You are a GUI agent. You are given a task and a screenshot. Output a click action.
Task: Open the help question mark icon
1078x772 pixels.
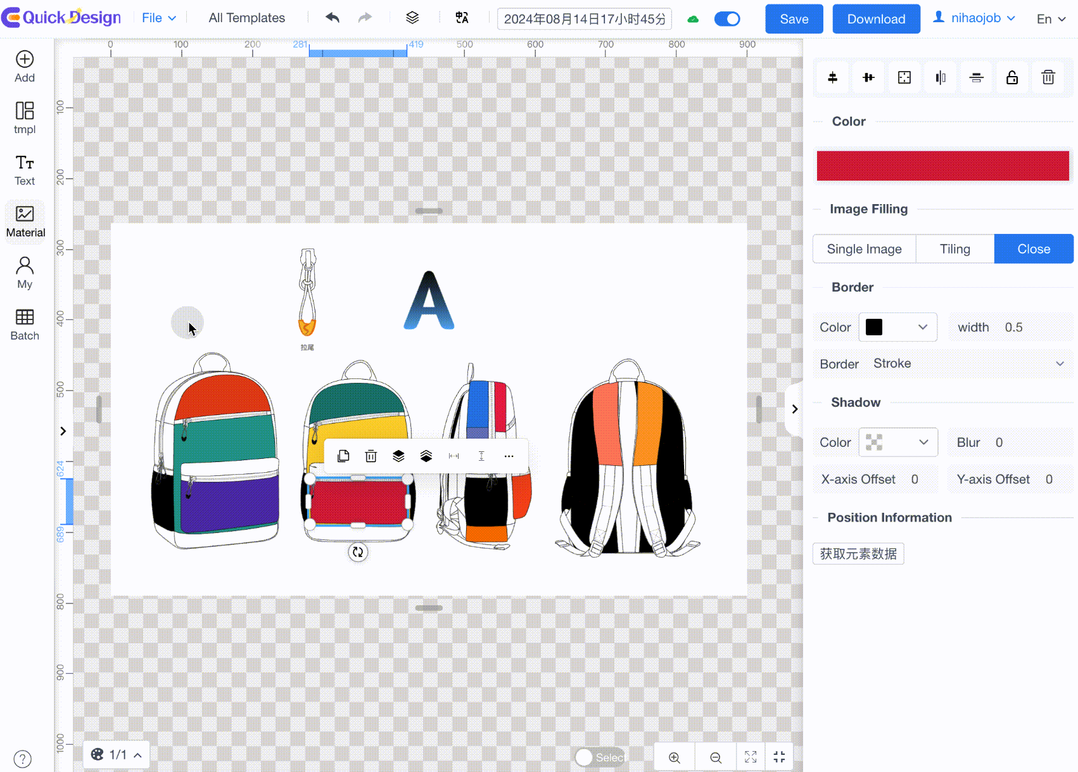[22, 759]
